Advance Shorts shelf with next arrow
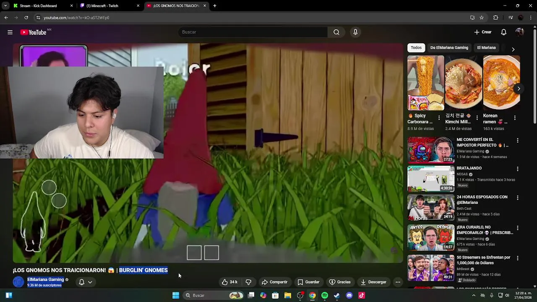Screen dimensions: 537x302 [x=519, y=89]
